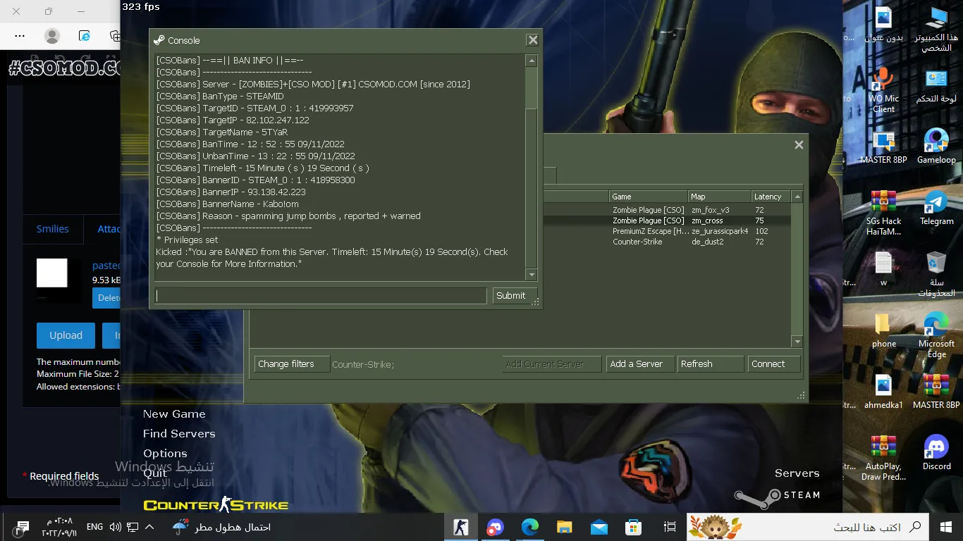This screenshot has width=963, height=541.
Task: Select the SGs Hack HaiTaM archive icon
Action: (x=883, y=213)
